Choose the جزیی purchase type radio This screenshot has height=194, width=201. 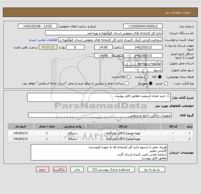tap(166, 83)
